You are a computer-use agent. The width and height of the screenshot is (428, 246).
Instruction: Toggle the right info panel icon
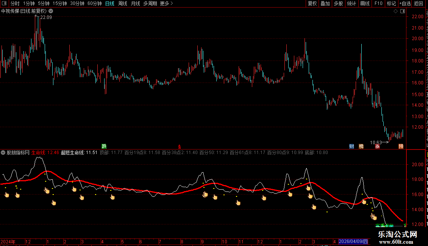[403, 11]
